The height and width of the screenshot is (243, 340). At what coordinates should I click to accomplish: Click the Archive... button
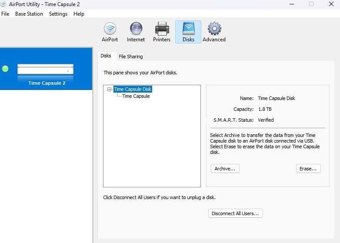pyautogui.click(x=225, y=169)
